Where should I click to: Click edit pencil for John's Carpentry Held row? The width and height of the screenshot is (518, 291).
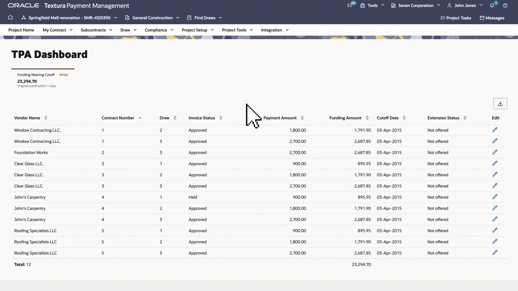tap(495, 197)
